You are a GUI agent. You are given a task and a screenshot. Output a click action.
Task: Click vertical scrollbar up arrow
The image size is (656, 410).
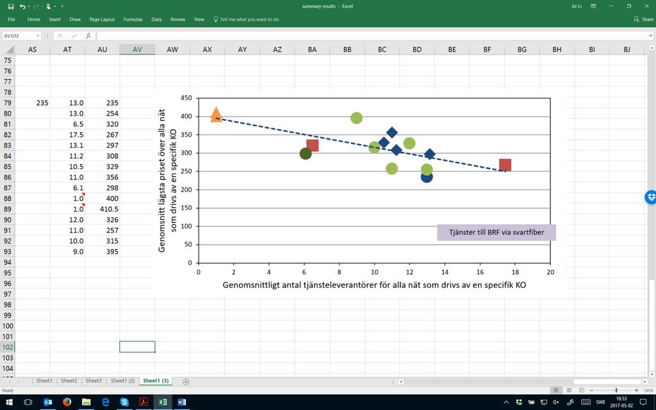tap(652, 49)
